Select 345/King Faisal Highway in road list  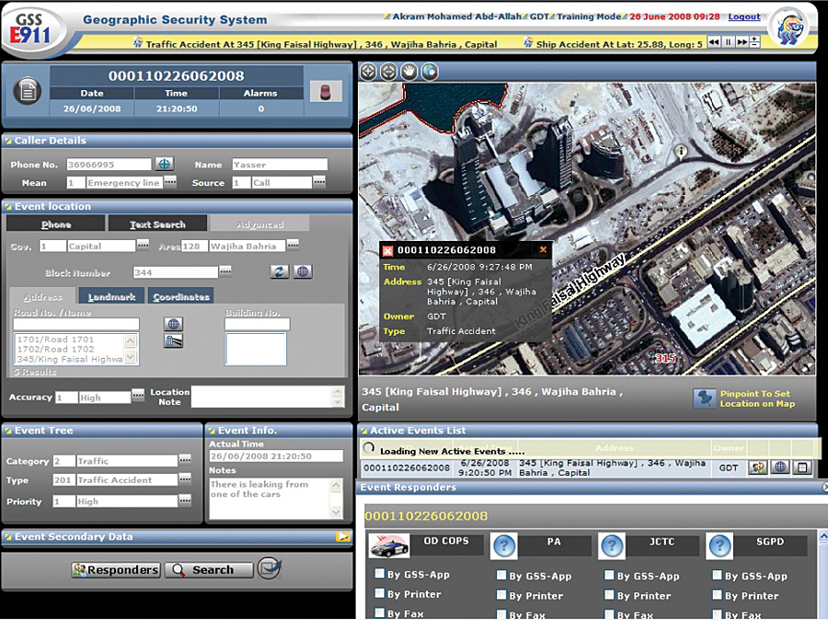coord(70,359)
